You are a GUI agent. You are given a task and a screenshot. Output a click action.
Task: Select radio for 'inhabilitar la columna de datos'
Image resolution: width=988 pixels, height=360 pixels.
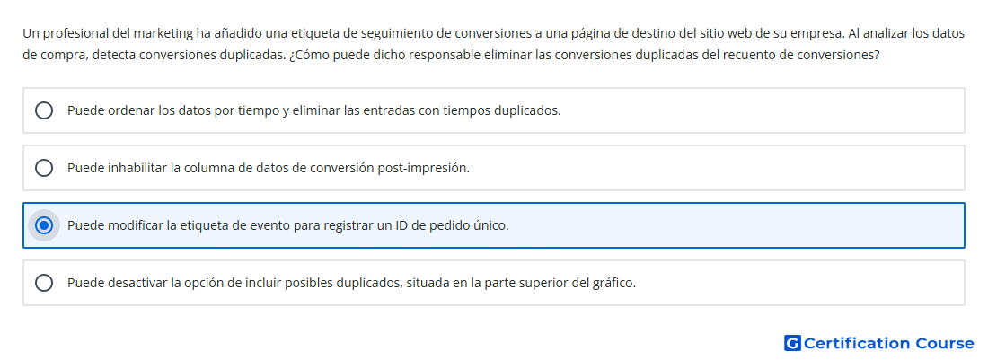[44, 168]
